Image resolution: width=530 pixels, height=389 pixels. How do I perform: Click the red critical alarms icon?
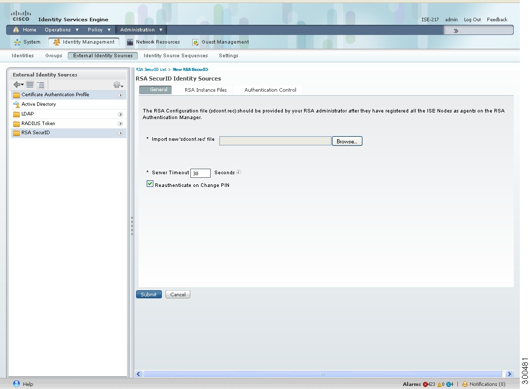(x=425, y=384)
